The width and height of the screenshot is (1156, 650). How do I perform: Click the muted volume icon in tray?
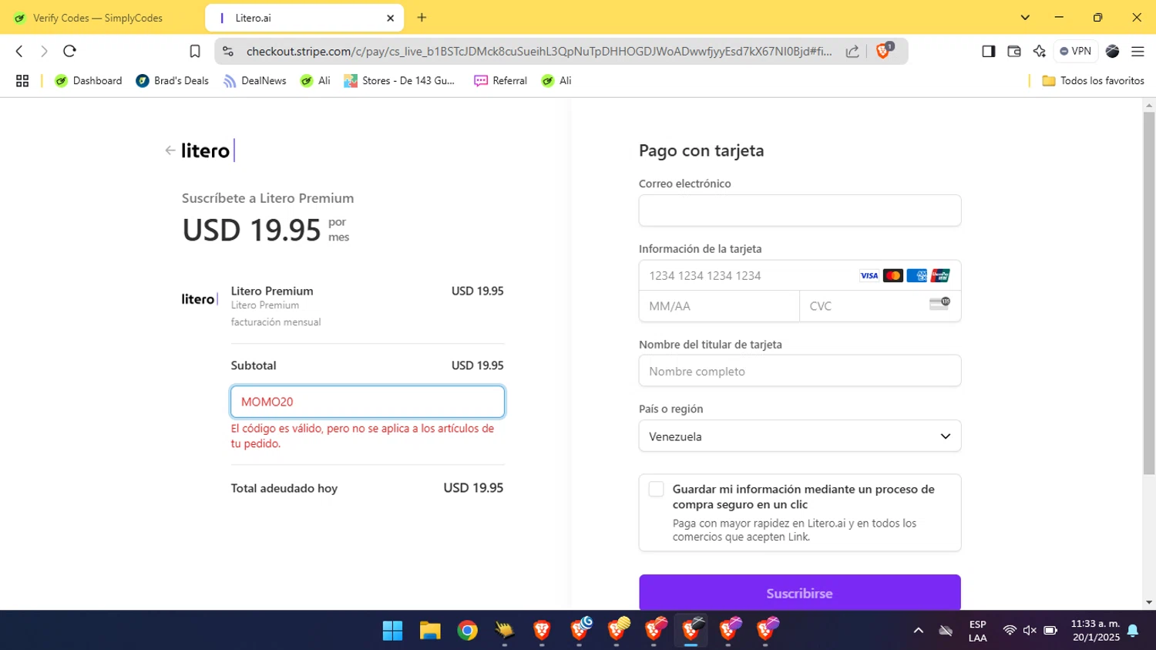tap(1030, 631)
